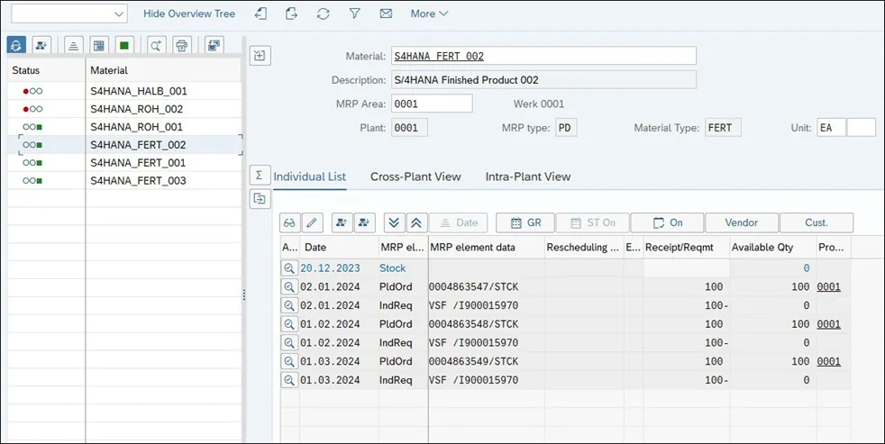Open the Intra-Plant View tab
The image size is (885, 444).
click(528, 177)
